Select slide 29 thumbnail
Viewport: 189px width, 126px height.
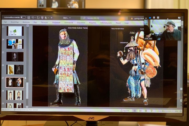tap(15, 106)
